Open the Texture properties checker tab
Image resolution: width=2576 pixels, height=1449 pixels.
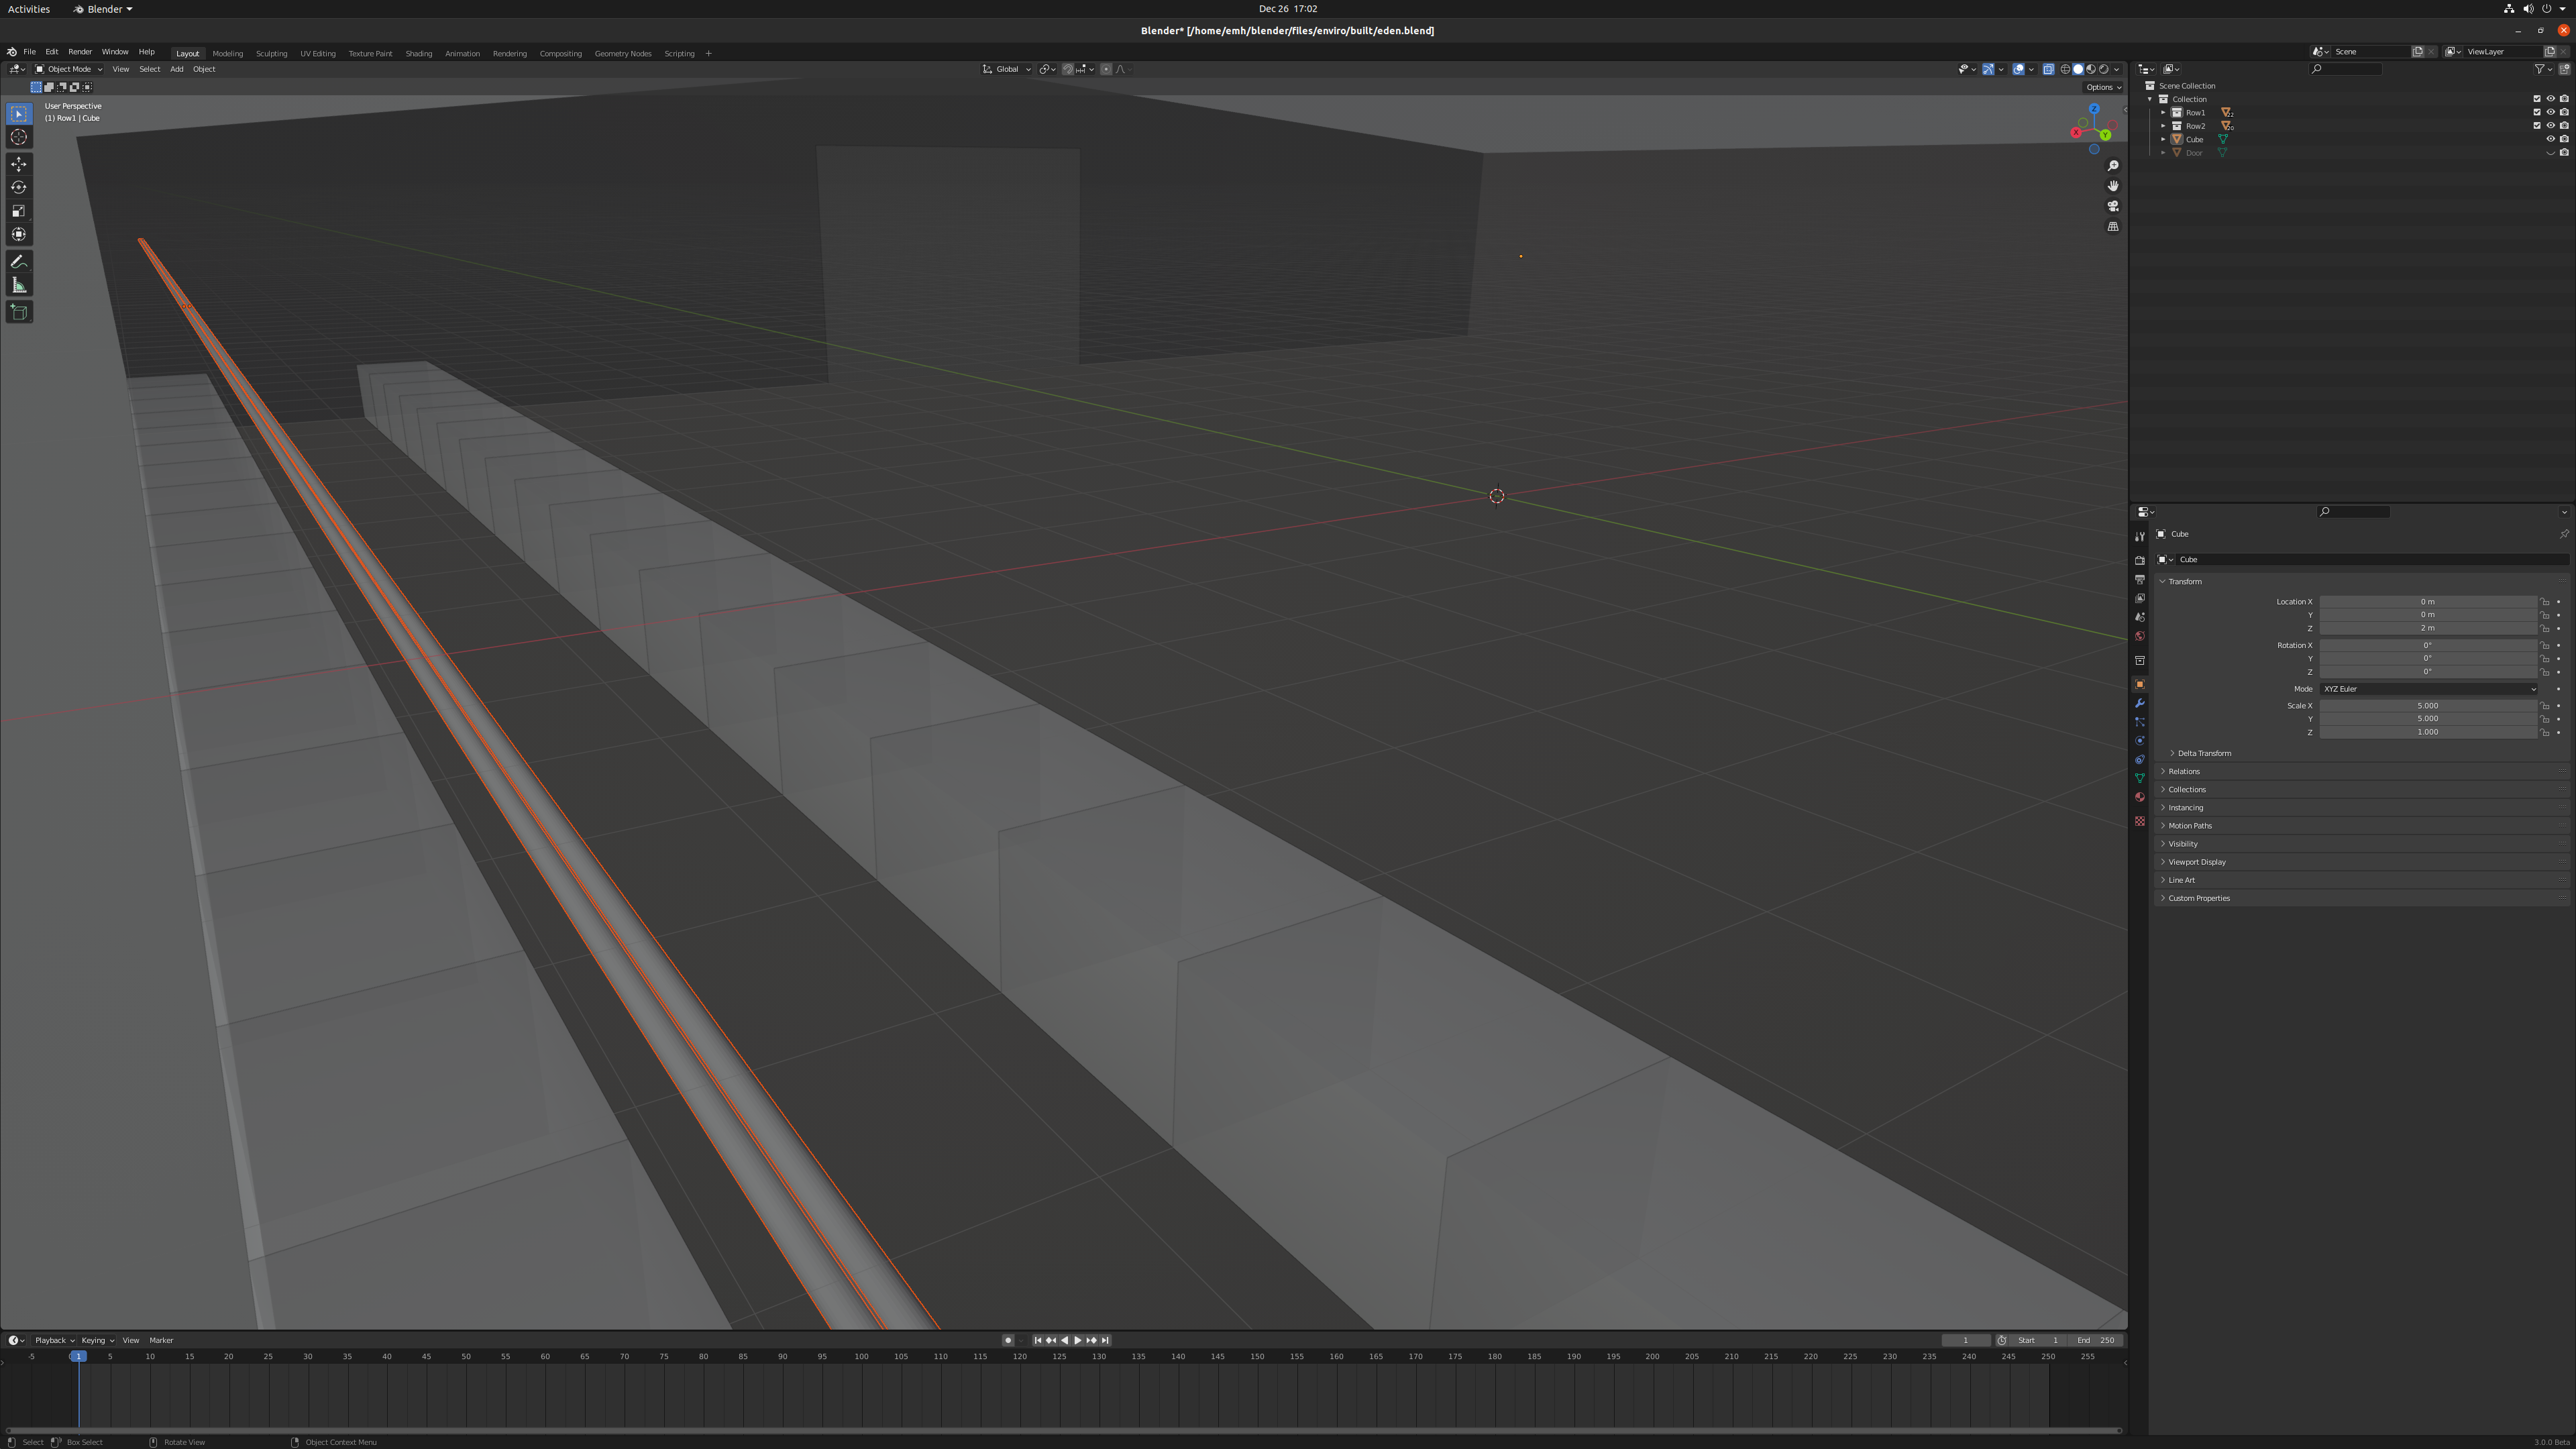tap(2140, 821)
